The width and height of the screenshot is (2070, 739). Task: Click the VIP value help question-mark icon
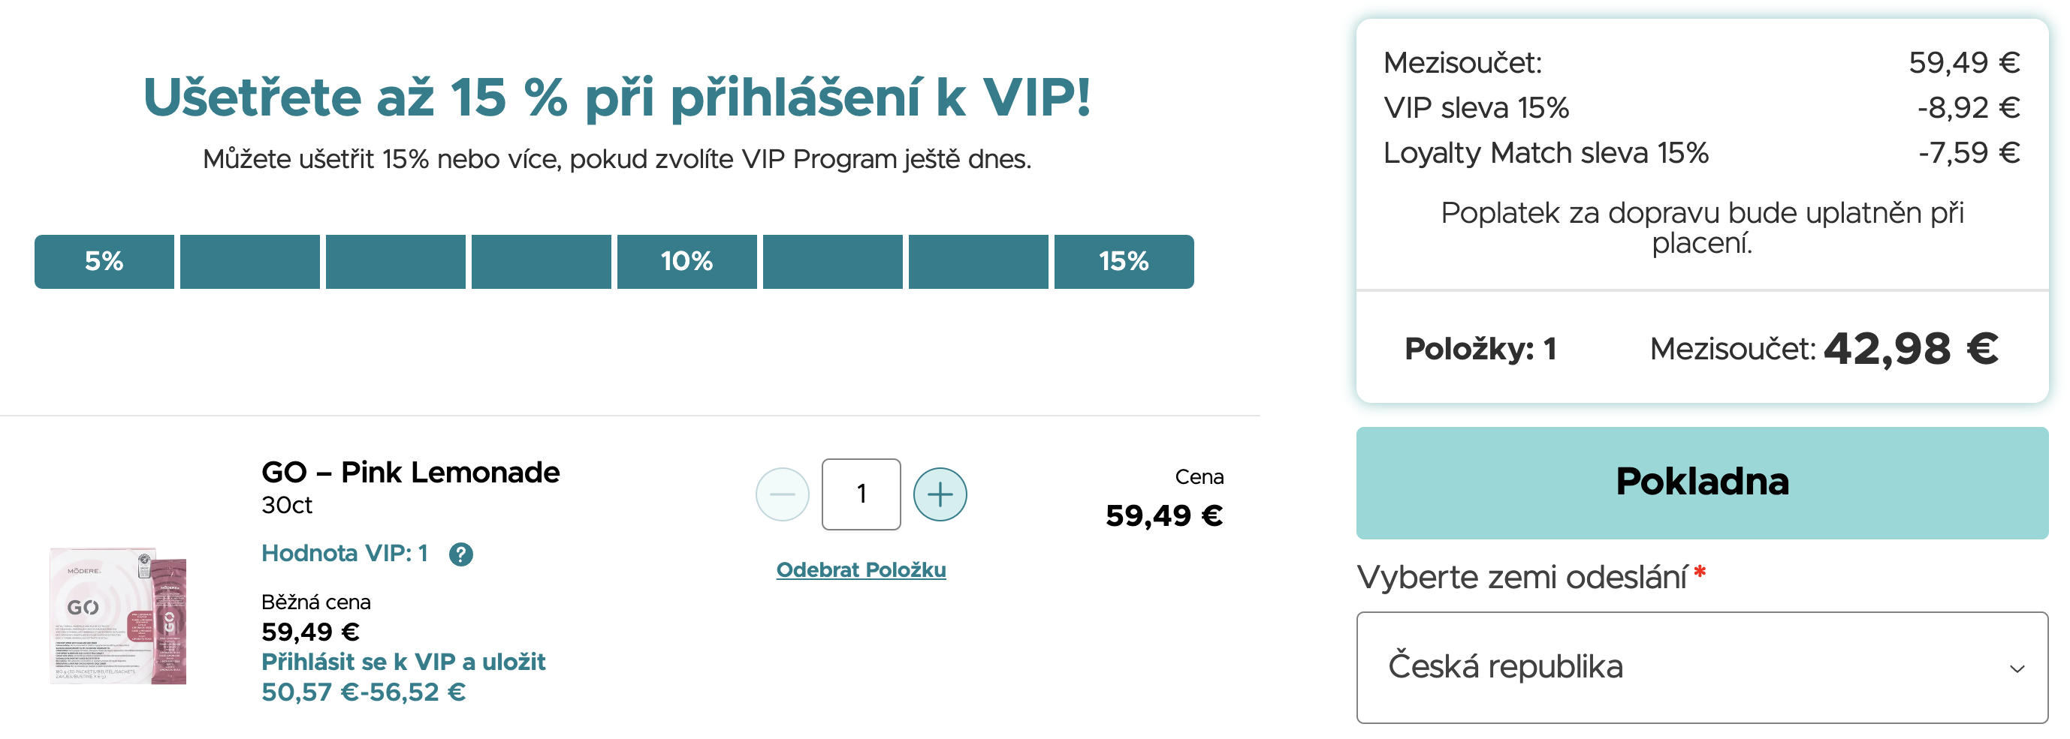pos(460,554)
